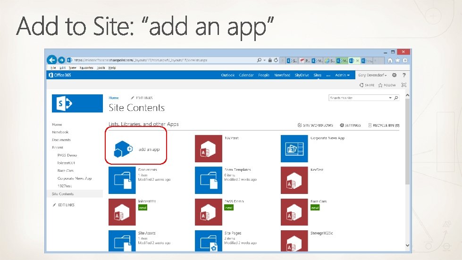Open Documents in the left navigation

[x=61, y=140]
